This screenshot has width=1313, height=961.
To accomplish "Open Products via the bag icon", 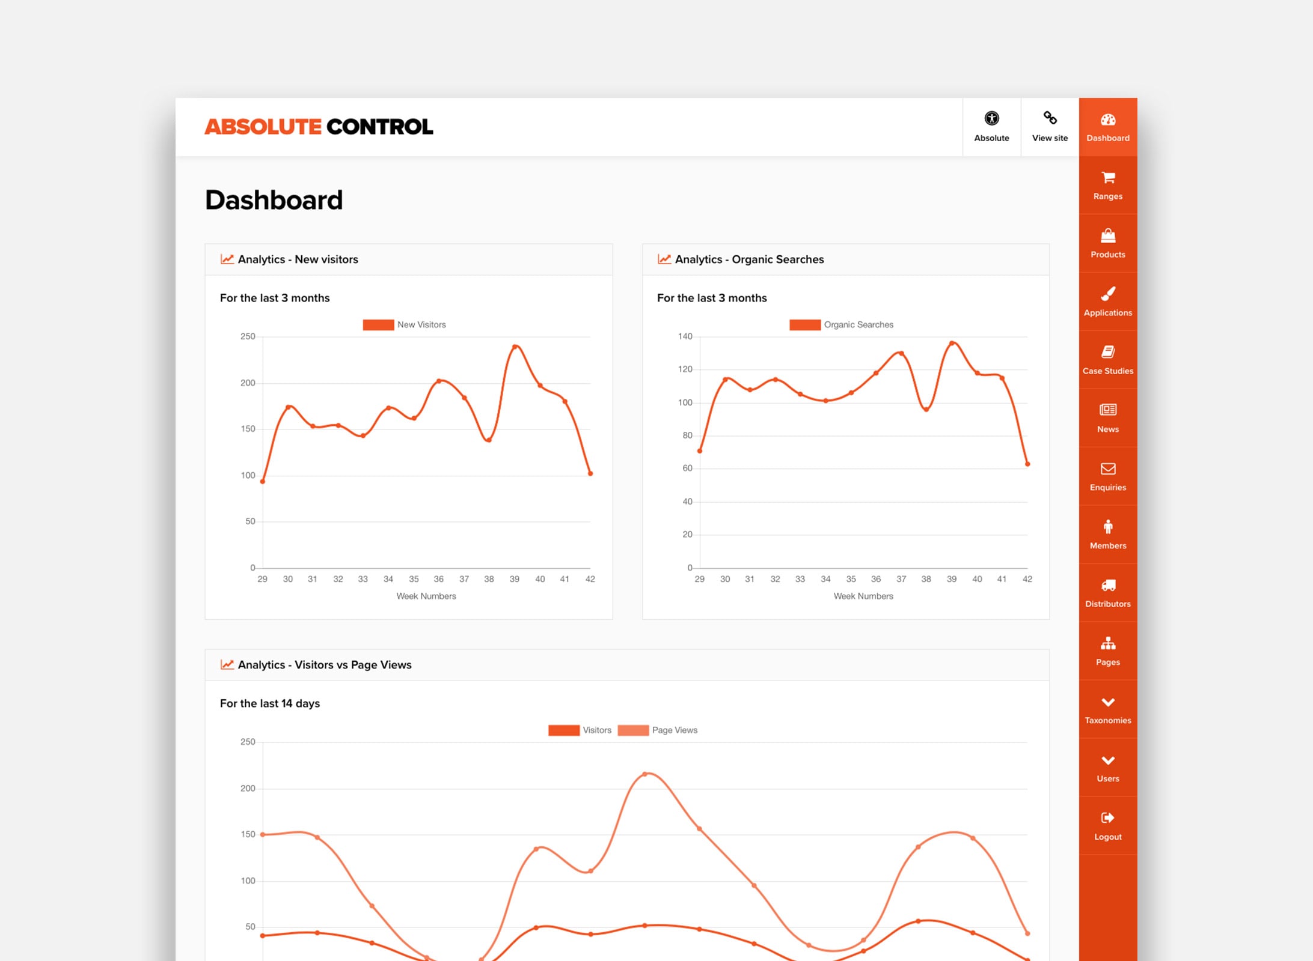I will (x=1107, y=235).
